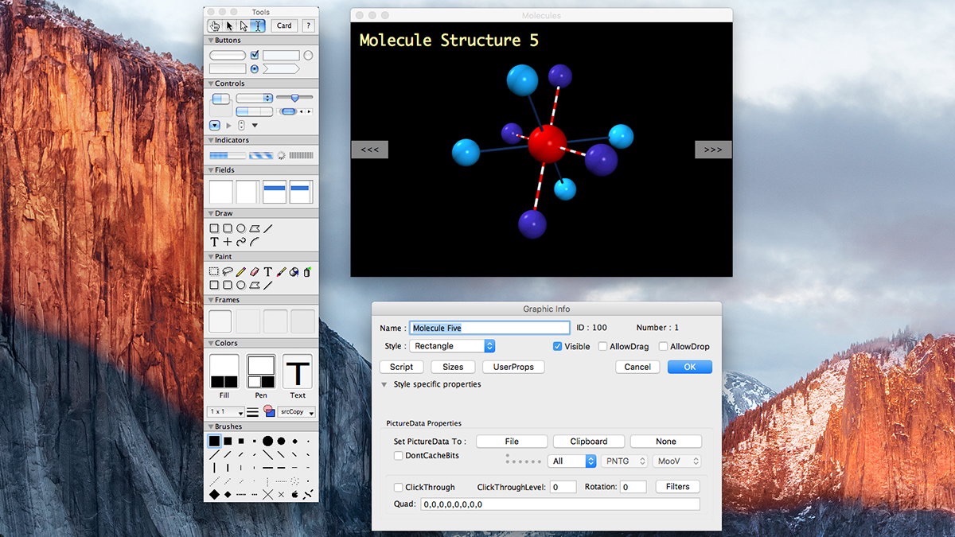Choose the lasso selection tool
Viewport: 955px width, 537px height.
(228, 272)
